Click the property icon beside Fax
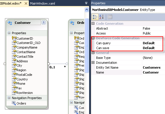Screen dimensions: 165x114 click(14, 88)
